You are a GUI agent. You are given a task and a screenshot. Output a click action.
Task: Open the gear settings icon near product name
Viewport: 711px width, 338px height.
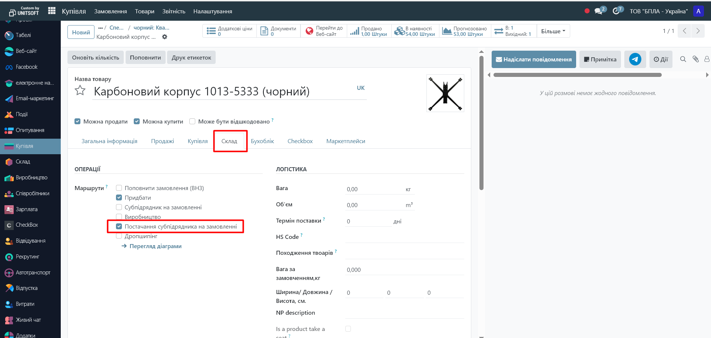pos(165,37)
